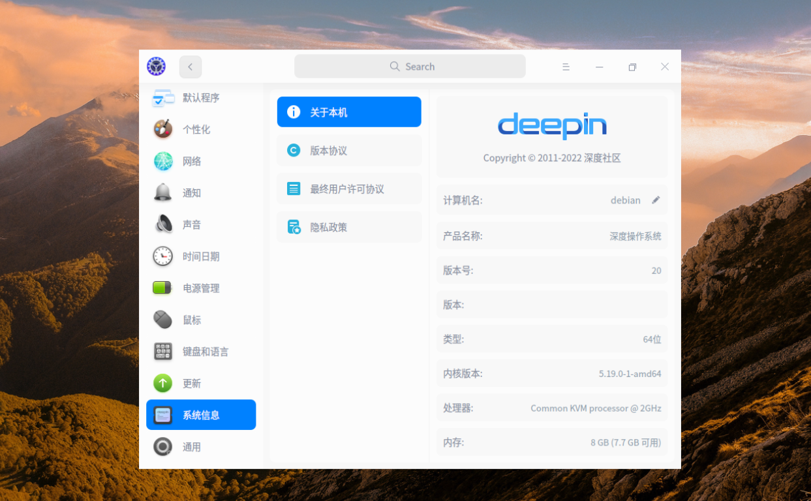Screen dimensions: 811x501
Task: Open 电源管理 battery settings
Action: [x=162, y=288]
